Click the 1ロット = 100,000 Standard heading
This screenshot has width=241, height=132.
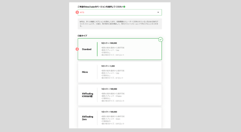pyautogui.click(x=109, y=43)
